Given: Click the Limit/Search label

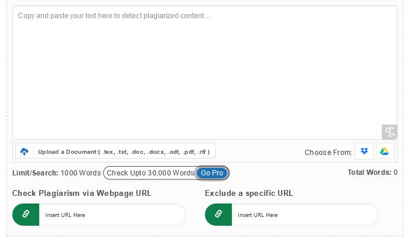Looking at the screenshot, I should [x=35, y=173].
